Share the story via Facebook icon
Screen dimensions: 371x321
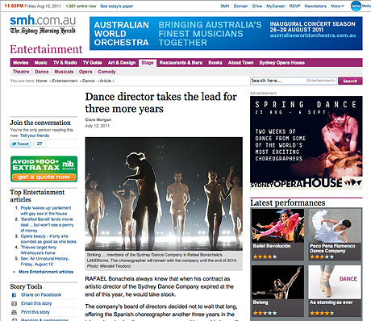point(14,295)
